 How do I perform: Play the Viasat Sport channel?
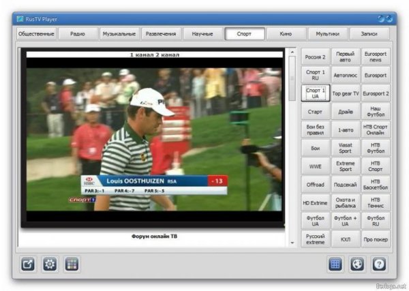[x=346, y=148]
